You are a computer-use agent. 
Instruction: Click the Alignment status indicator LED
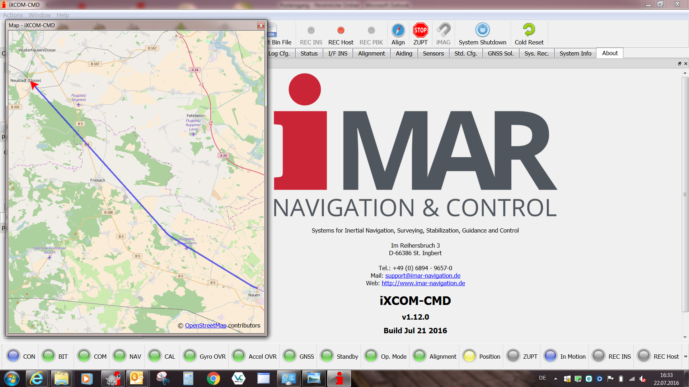(420, 356)
